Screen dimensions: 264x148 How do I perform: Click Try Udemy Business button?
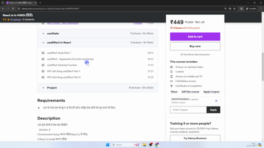(195, 139)
